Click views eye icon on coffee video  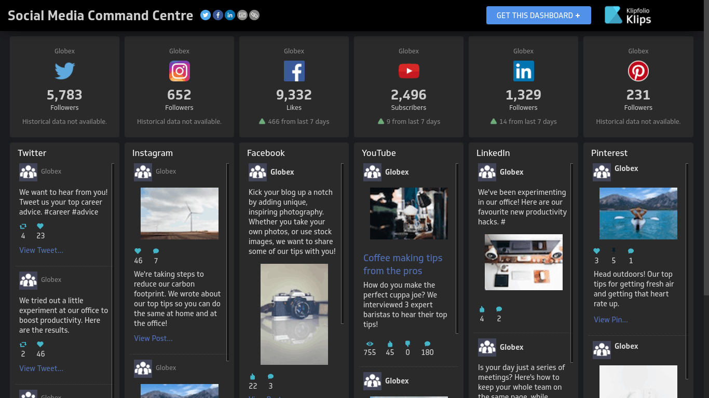[x=370, y=344]
